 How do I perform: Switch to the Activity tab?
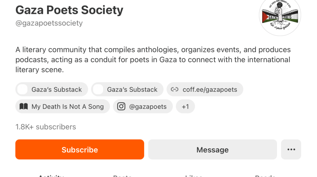[x=51, y=176]
